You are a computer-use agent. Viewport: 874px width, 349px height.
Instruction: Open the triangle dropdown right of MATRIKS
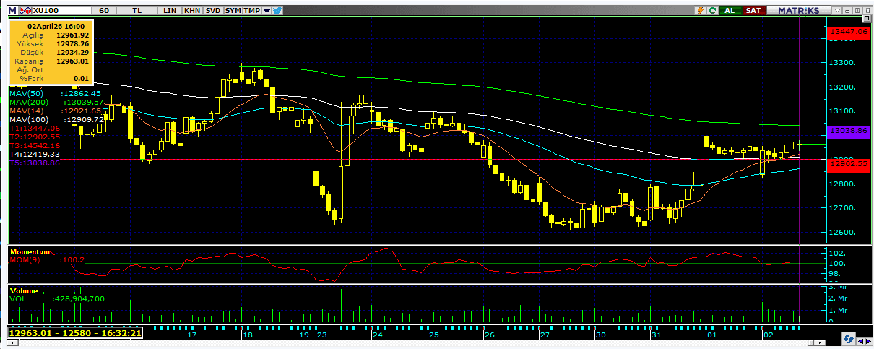point(837,11)
